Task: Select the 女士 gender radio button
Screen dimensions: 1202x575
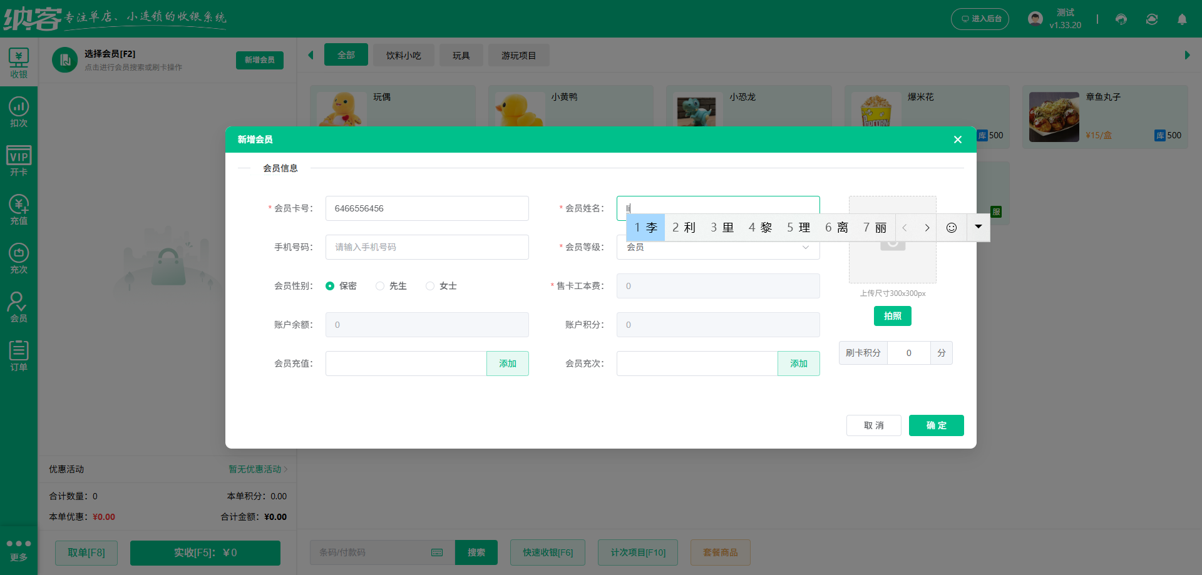Action: pos(430,285)
